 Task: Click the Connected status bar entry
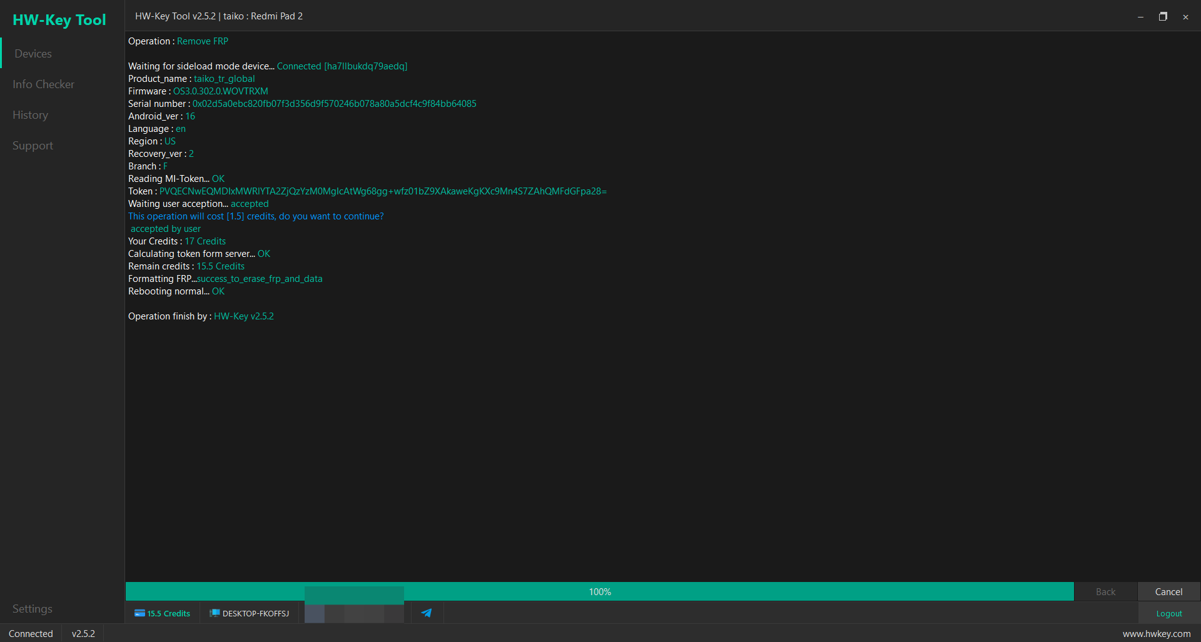pyautogui.click(x=31, y=634)
